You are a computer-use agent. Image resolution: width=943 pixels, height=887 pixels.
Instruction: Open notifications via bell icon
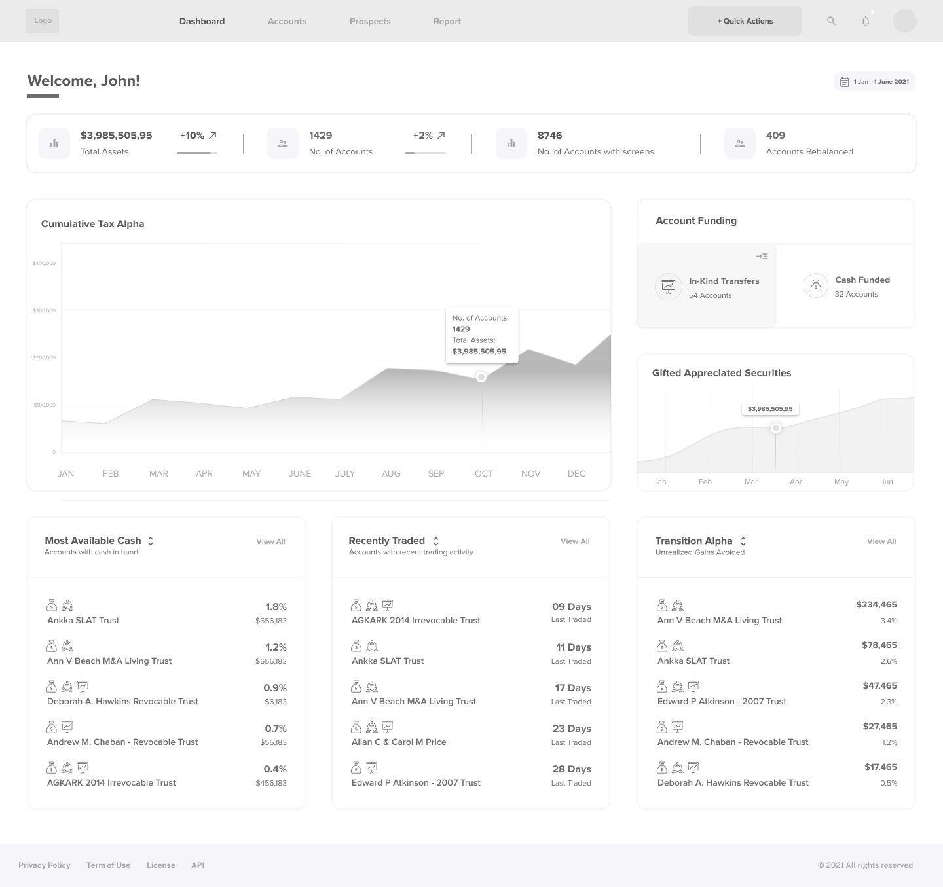(865, 20)
